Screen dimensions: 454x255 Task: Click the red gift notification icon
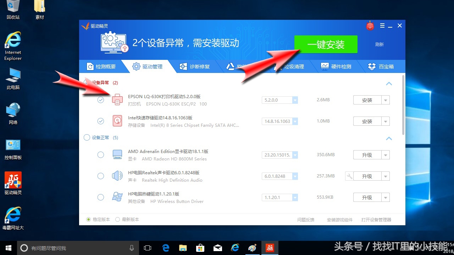pos(370,25)
